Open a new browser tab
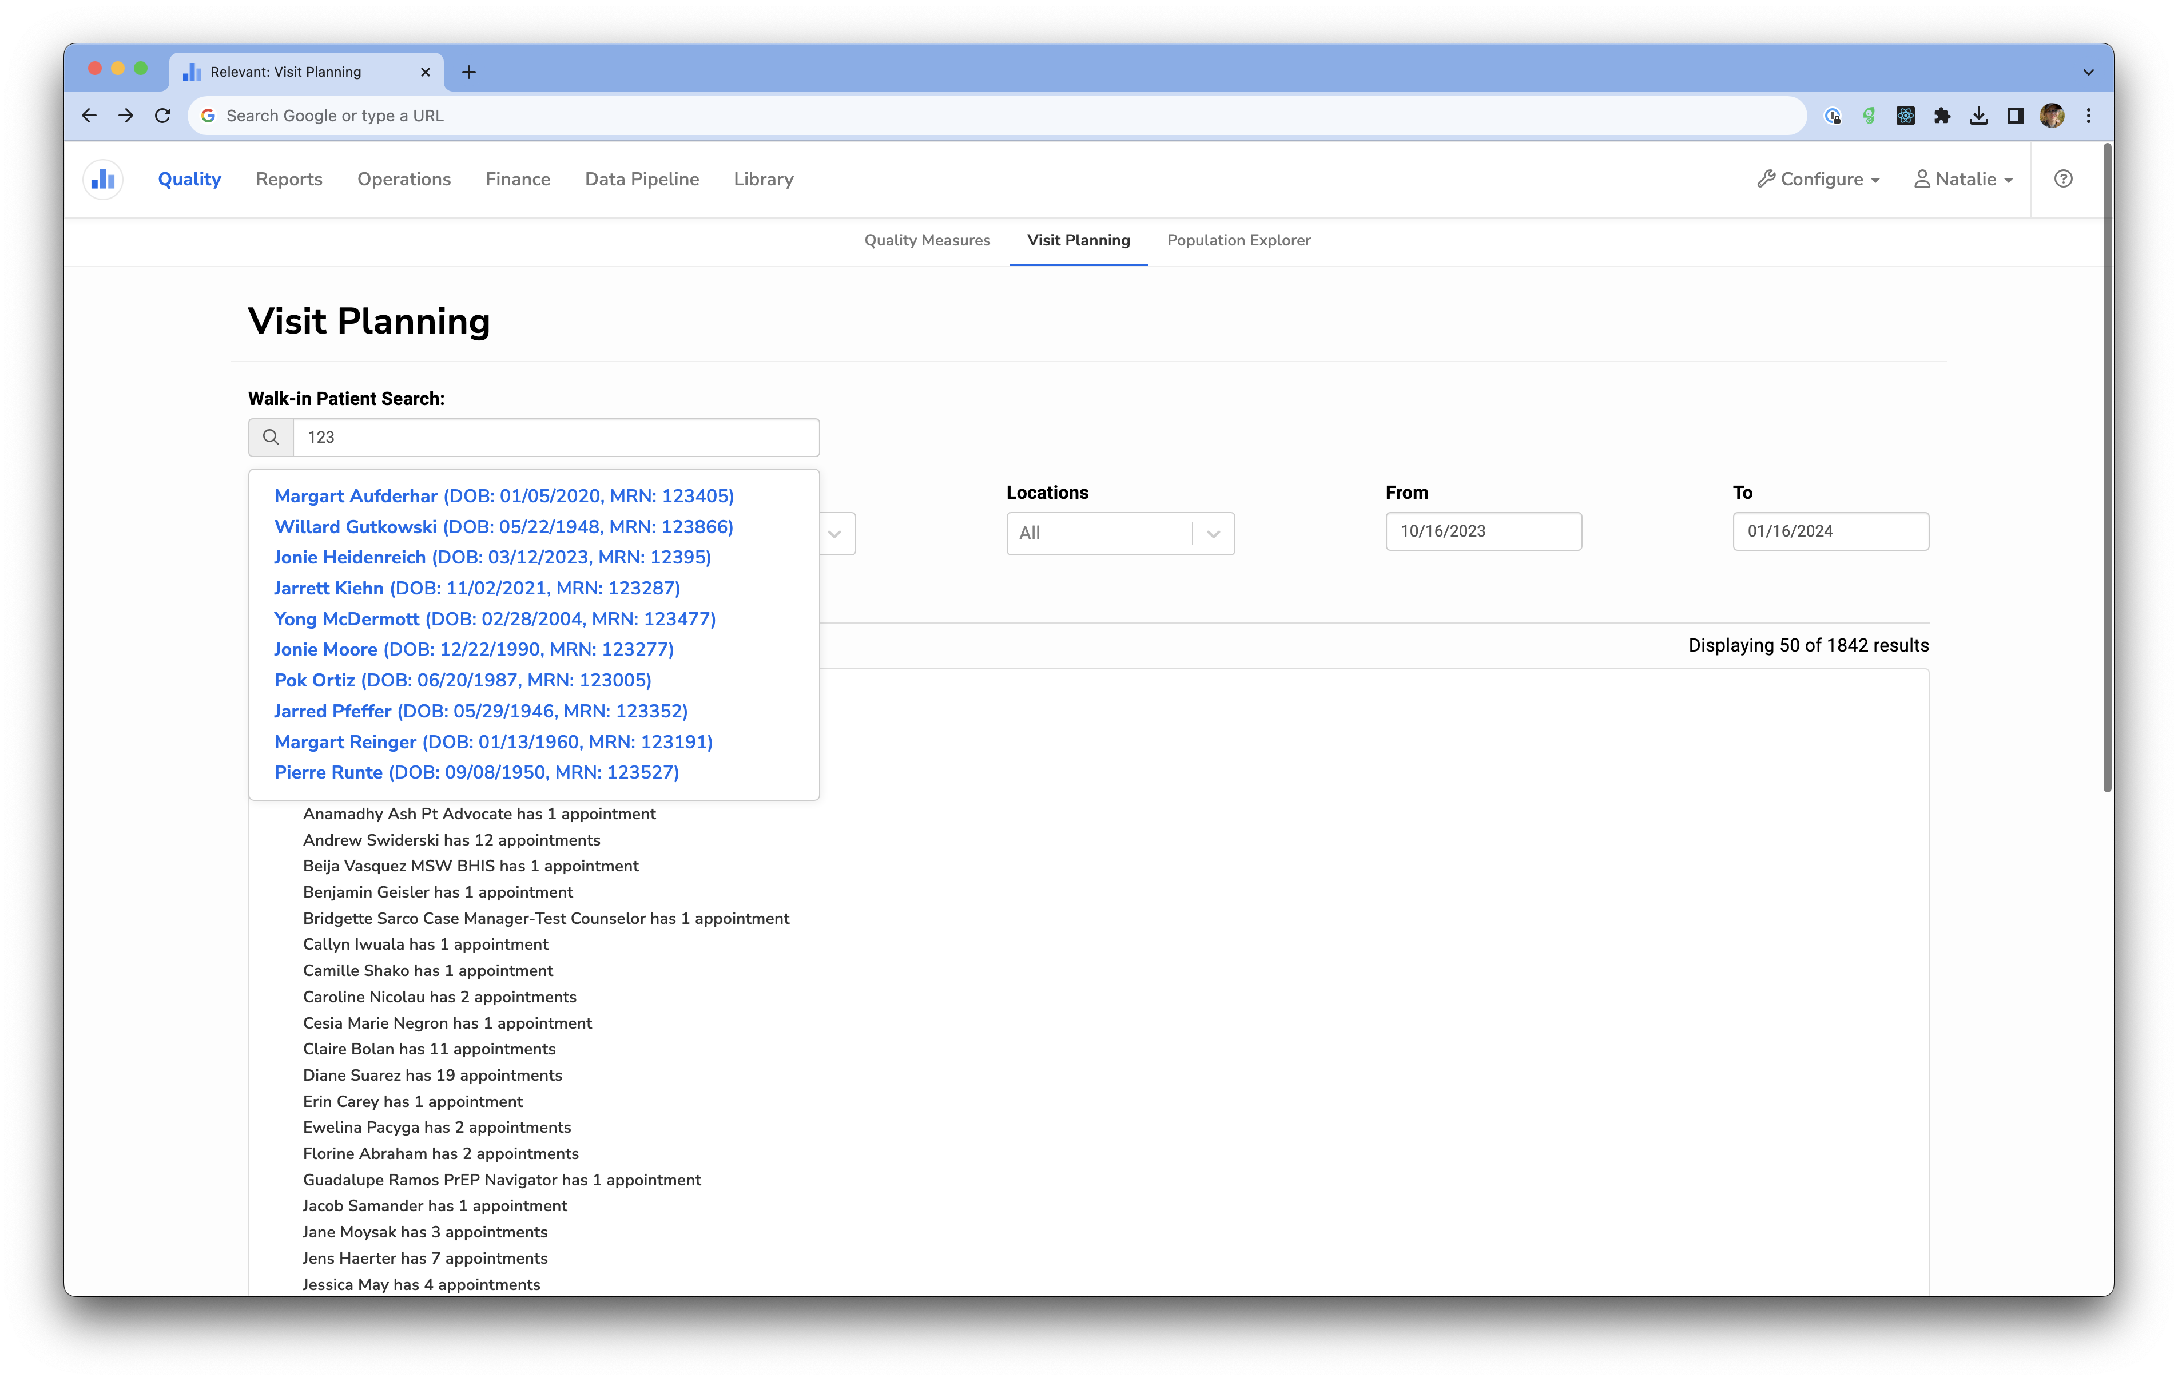This screenshot has height=1381, width=2178. [x=468, y=73]
